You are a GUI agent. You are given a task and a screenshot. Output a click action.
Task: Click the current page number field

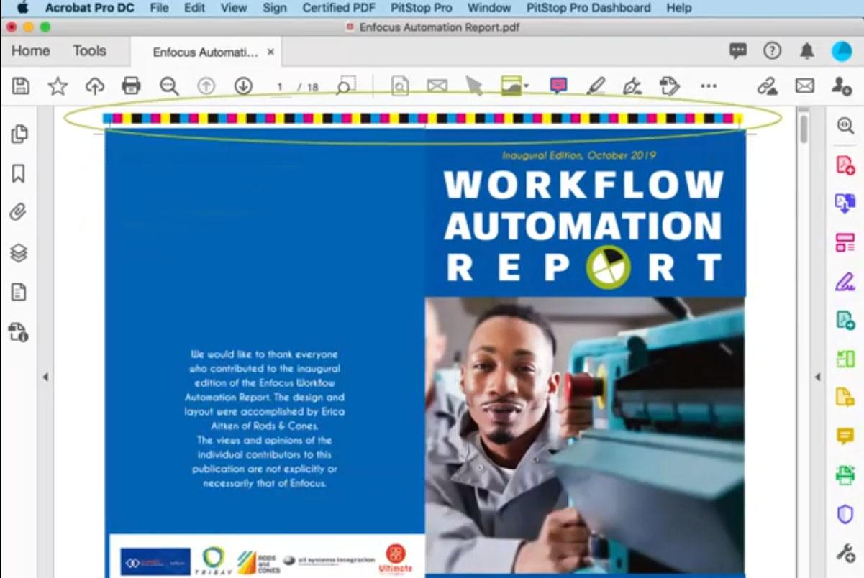click(280, 87)
